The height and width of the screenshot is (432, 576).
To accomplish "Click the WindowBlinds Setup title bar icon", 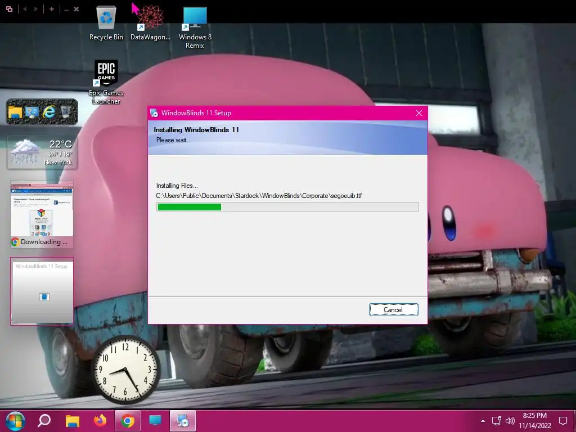I will point(154,113).
